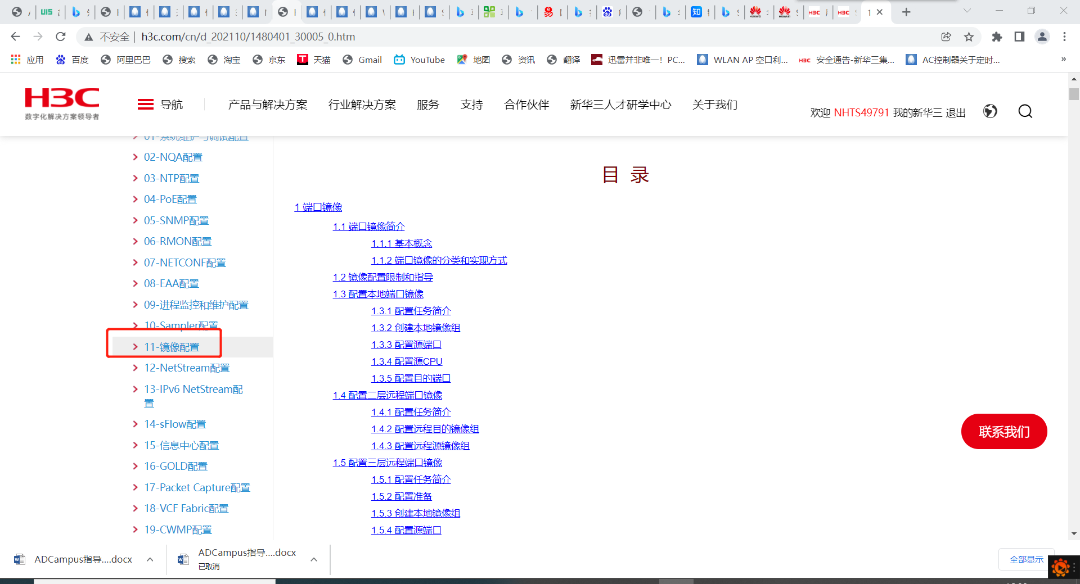The image size is (1080, 584).
Task: Expand the 11-镜像配置 tree arrow
Action: click(135, 347)
